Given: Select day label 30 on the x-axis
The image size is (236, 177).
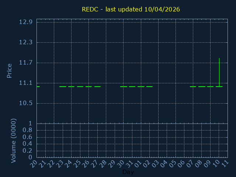Looking at the screenshot, I should click(121, 164).
